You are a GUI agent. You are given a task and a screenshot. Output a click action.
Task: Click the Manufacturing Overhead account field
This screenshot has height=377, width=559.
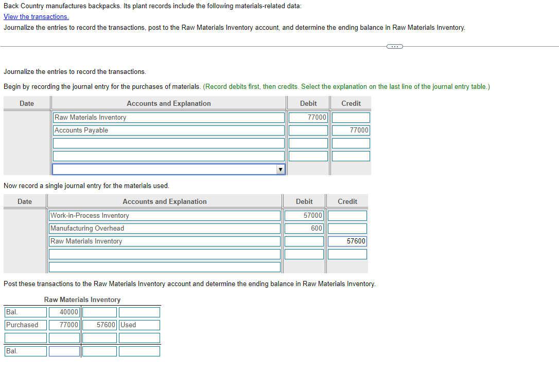[164, 228]
